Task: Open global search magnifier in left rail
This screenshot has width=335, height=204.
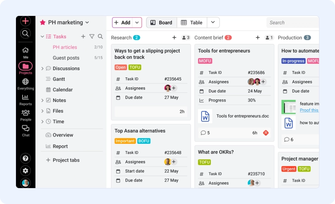Action: pos(25,34)
